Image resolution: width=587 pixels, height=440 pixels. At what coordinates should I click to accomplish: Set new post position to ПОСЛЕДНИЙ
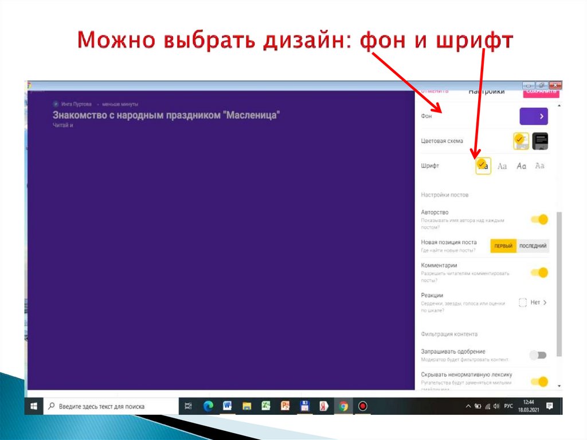click(533, 246)
